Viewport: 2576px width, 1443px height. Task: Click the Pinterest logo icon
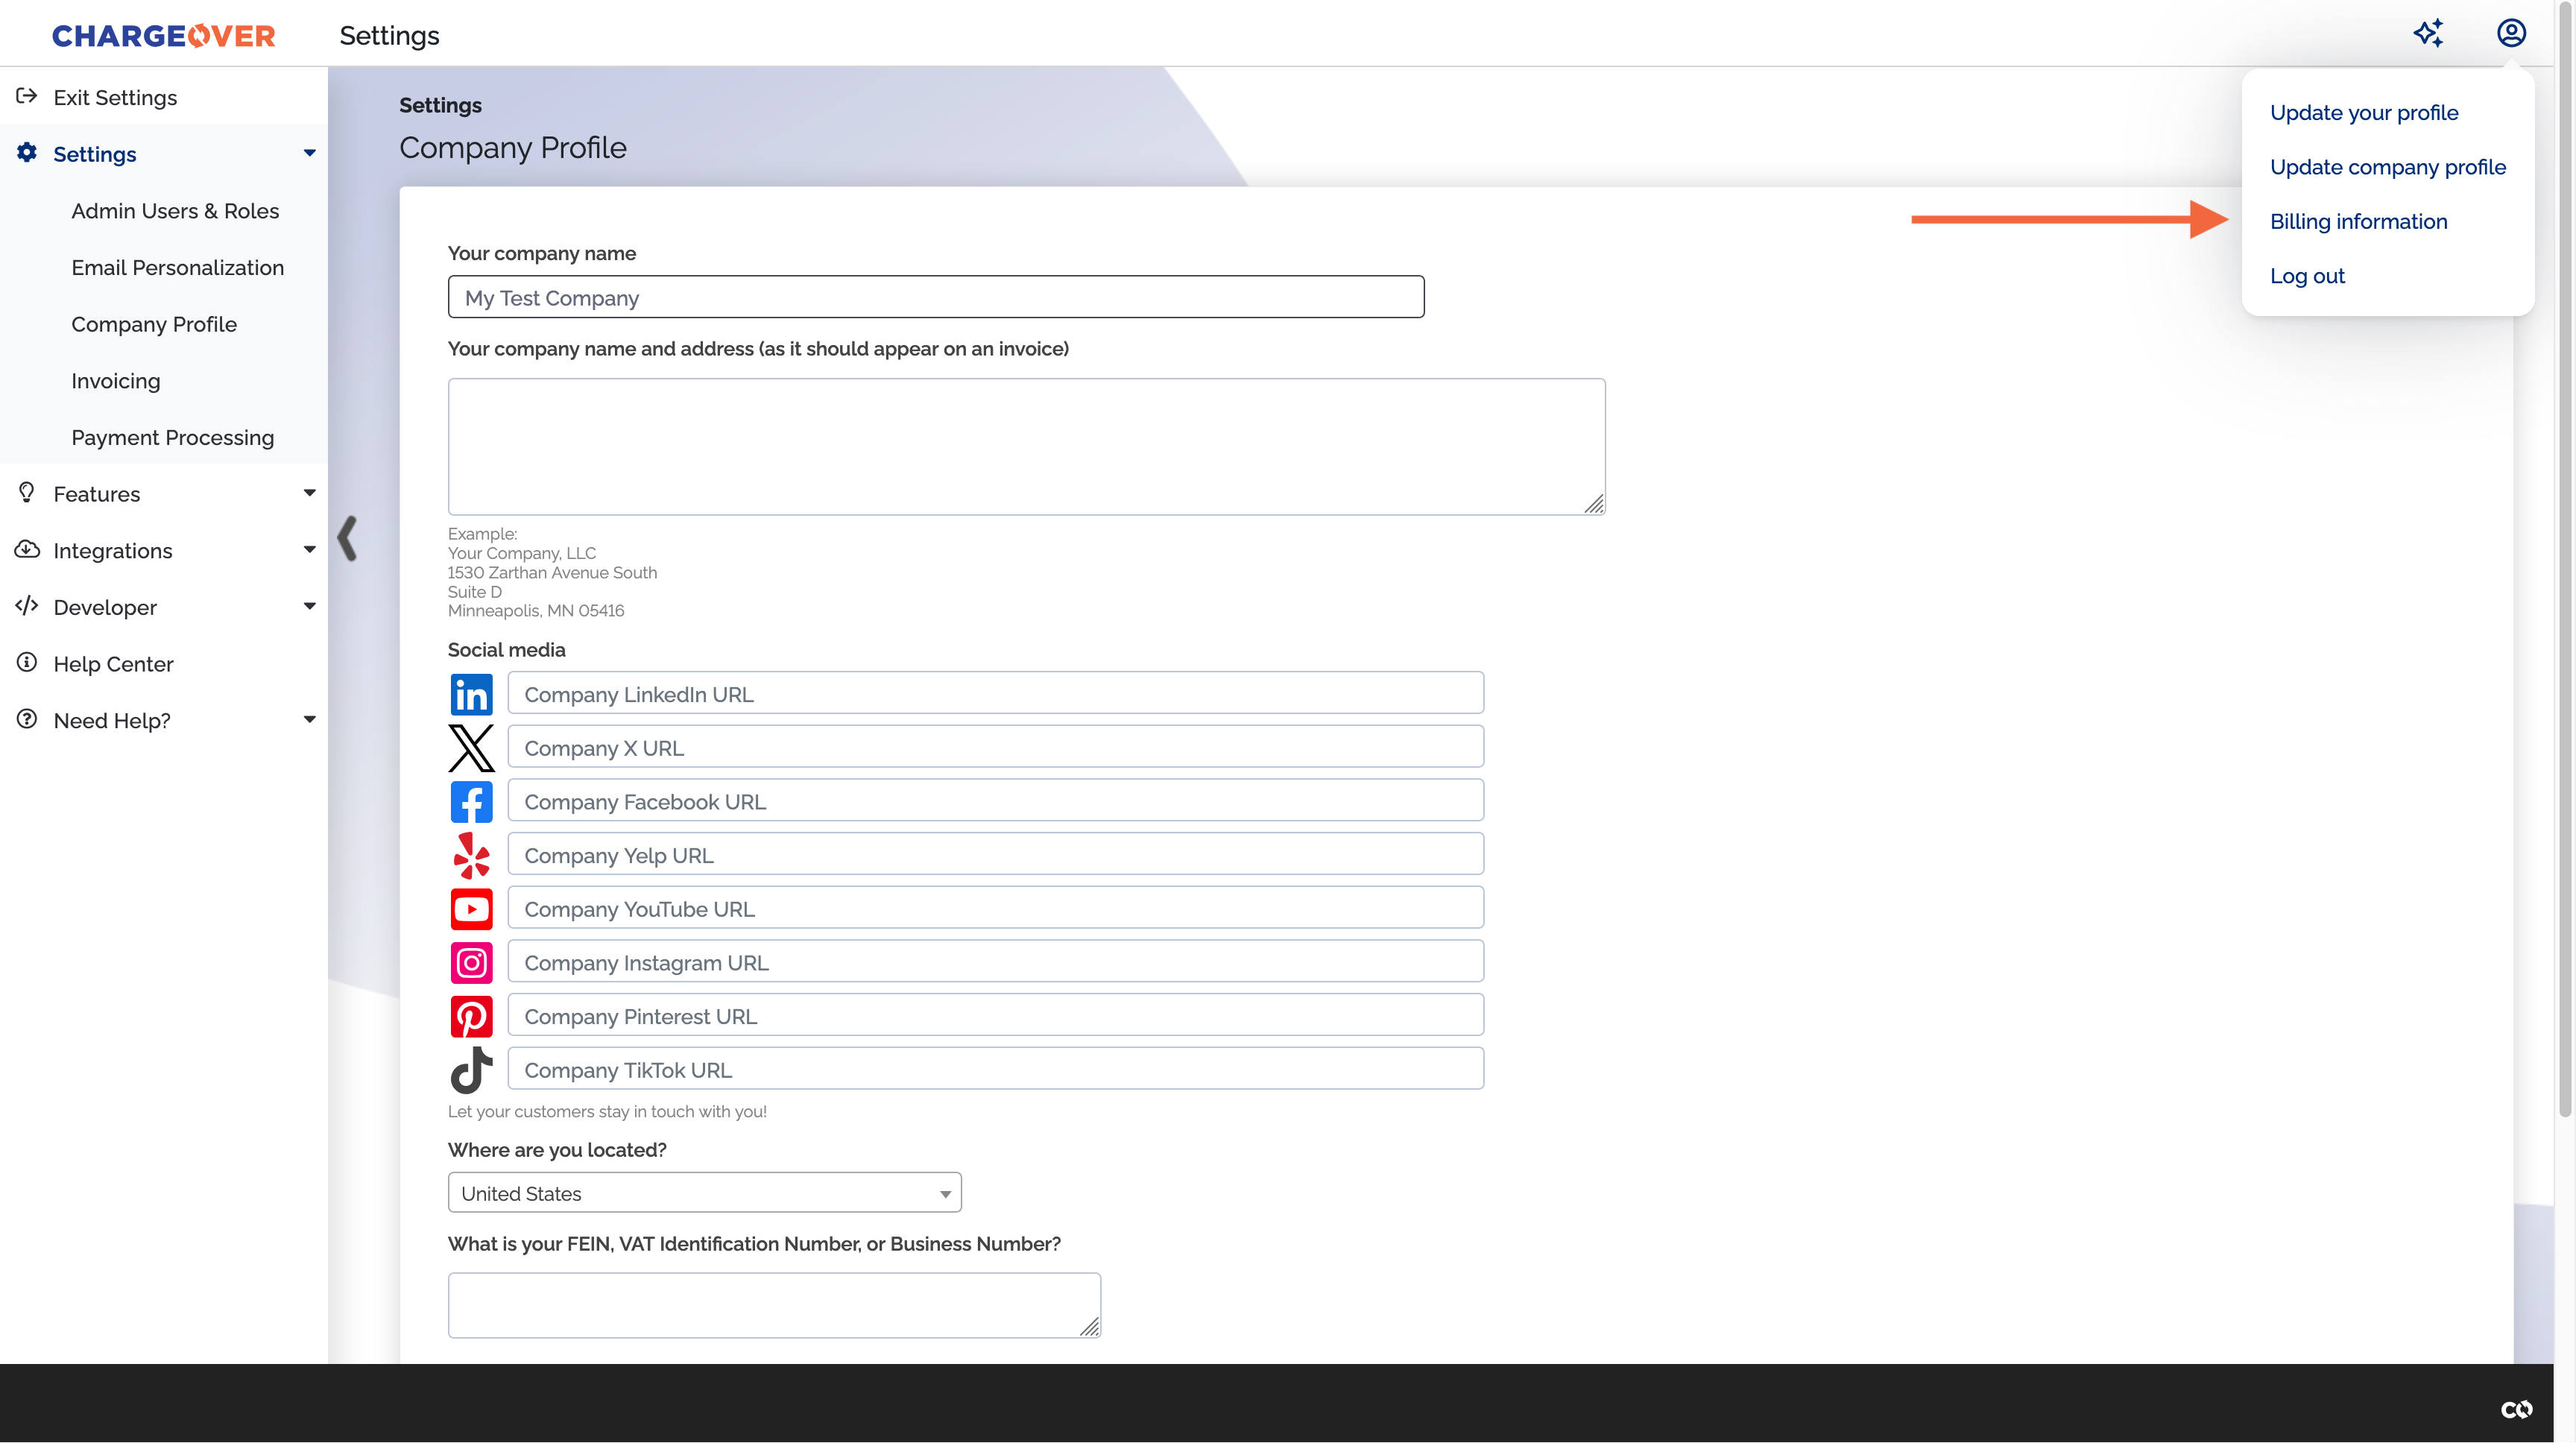[471, 1016]
